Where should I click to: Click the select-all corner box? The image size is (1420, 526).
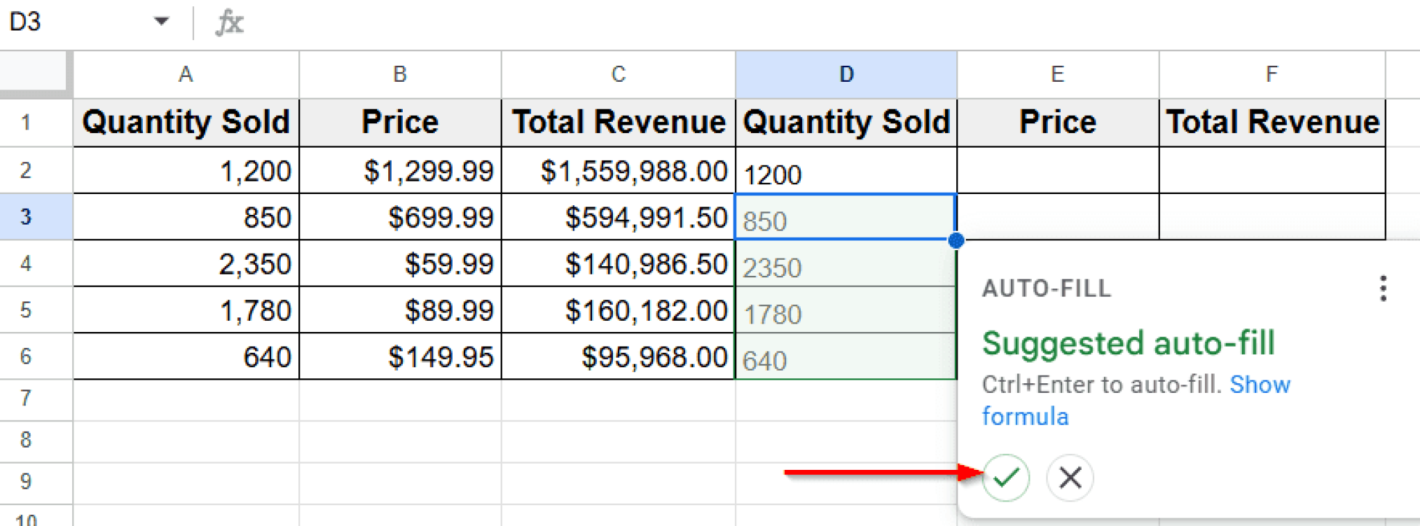(x=35, y=71)
